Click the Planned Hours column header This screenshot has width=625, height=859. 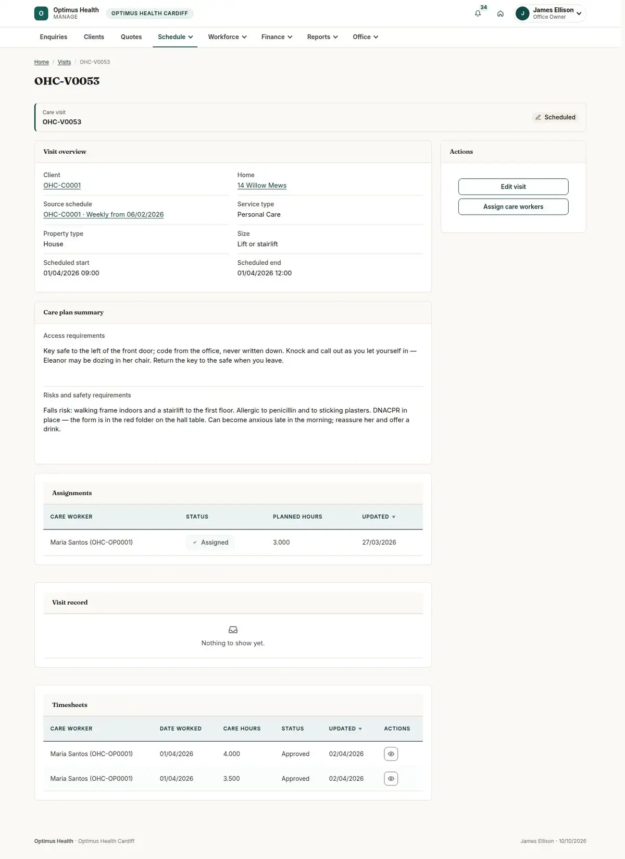coord(297,517)
